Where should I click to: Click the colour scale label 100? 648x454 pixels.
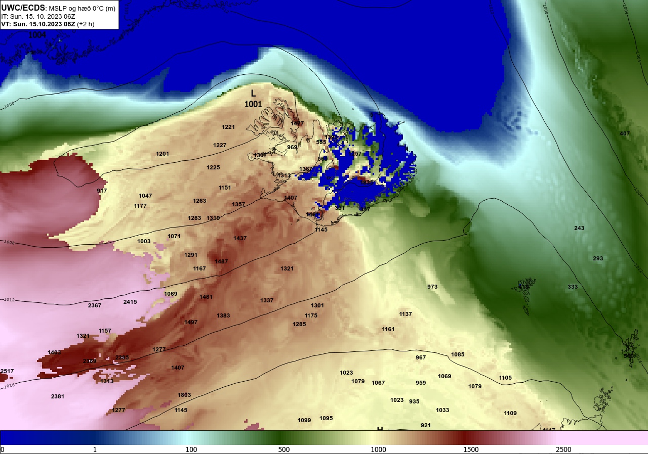click(x=191, y=449)
